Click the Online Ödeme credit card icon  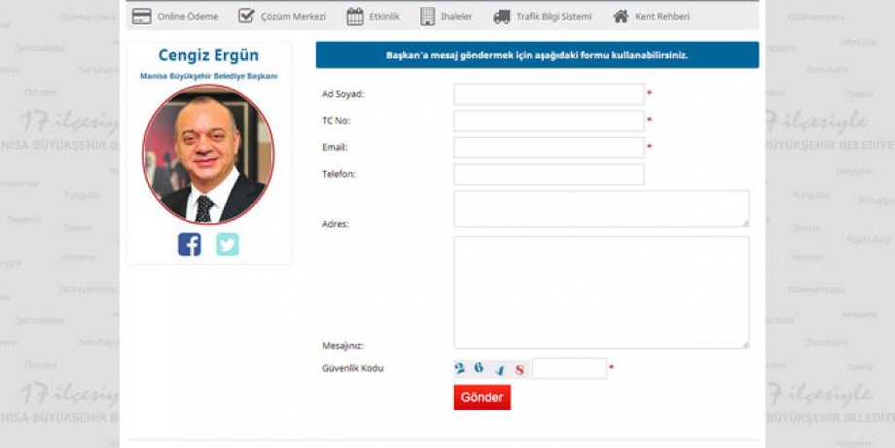tap(142, 17)
